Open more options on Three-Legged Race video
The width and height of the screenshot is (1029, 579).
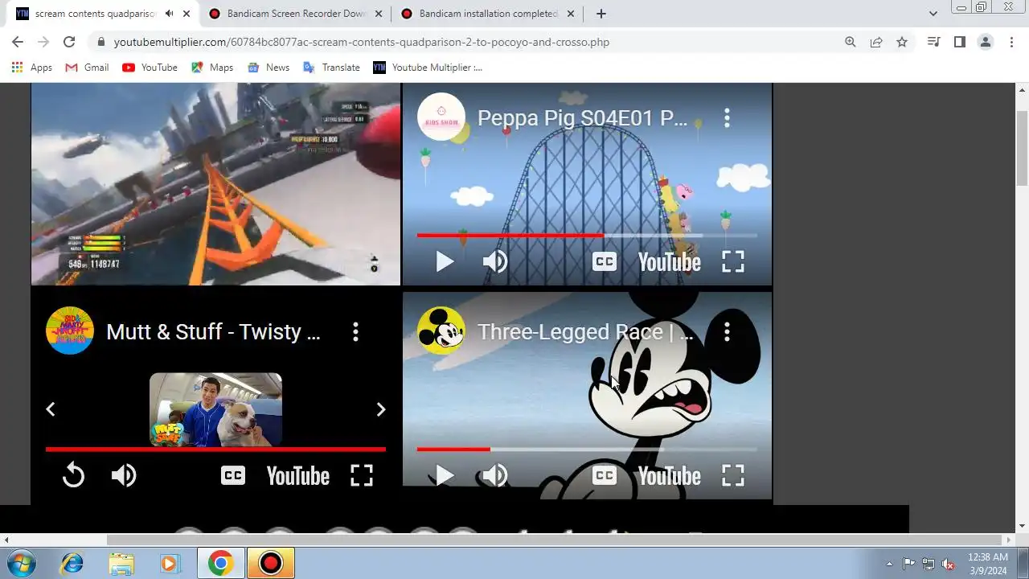point(727,332)
